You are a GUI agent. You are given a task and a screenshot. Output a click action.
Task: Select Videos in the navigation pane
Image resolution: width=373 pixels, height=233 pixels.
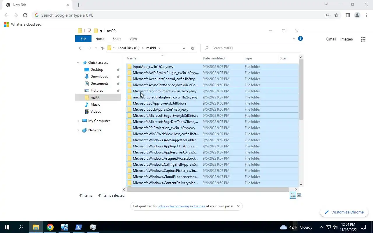96,112
